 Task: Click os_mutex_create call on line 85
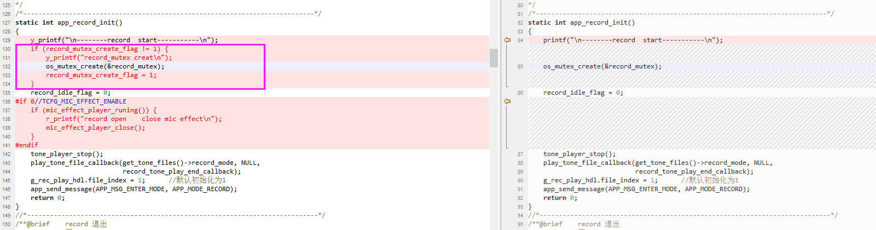(602, 66)
